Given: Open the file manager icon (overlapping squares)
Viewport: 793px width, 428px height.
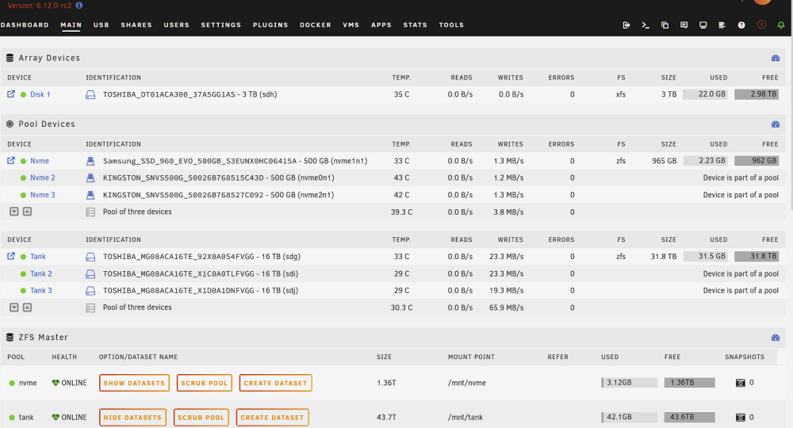Looking at the screenshot, I should click(x=665, y=25).
